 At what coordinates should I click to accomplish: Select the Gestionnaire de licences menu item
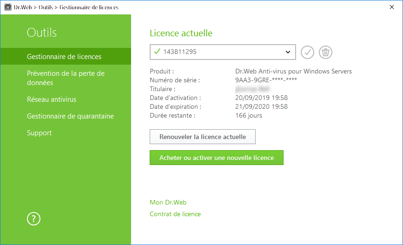pyautogui.click(x=66, y=56)
